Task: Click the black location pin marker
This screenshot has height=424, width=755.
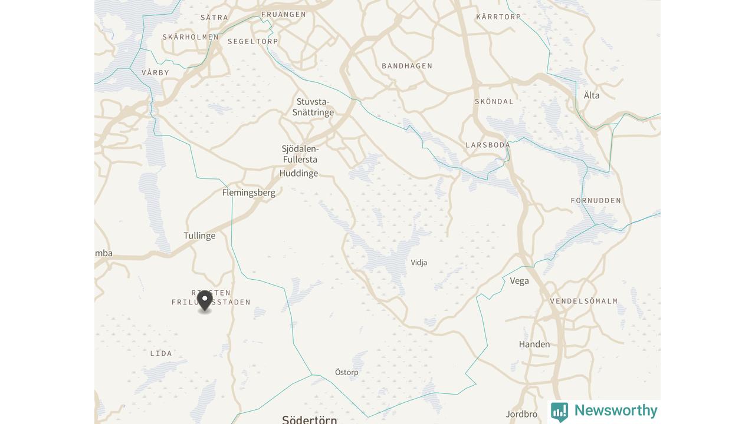Action: pyautogui.click(x=205, y=302)
